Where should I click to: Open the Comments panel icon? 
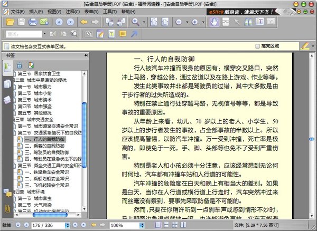7,193
